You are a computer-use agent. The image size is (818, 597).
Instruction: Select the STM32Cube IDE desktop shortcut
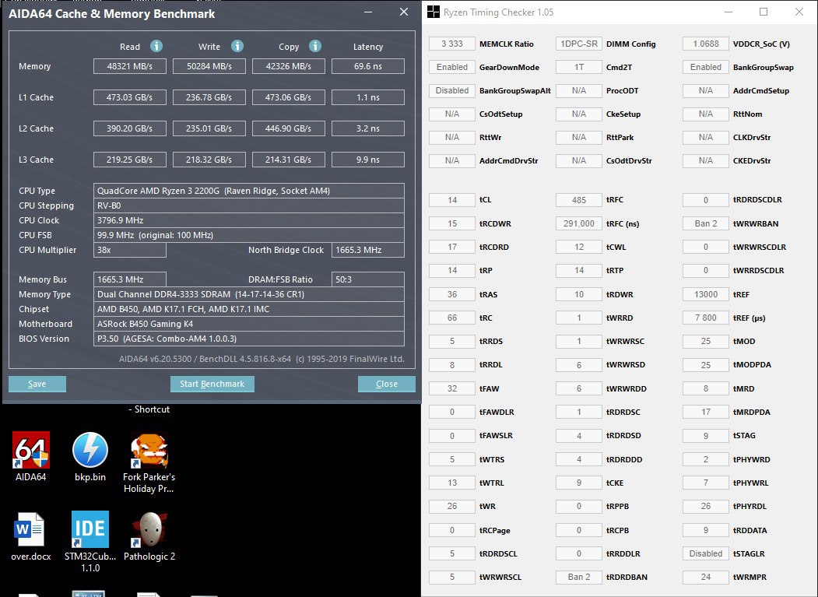(x=90, y=542)
